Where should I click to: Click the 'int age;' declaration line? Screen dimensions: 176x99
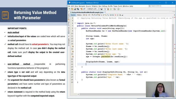(x=90, y=38)
